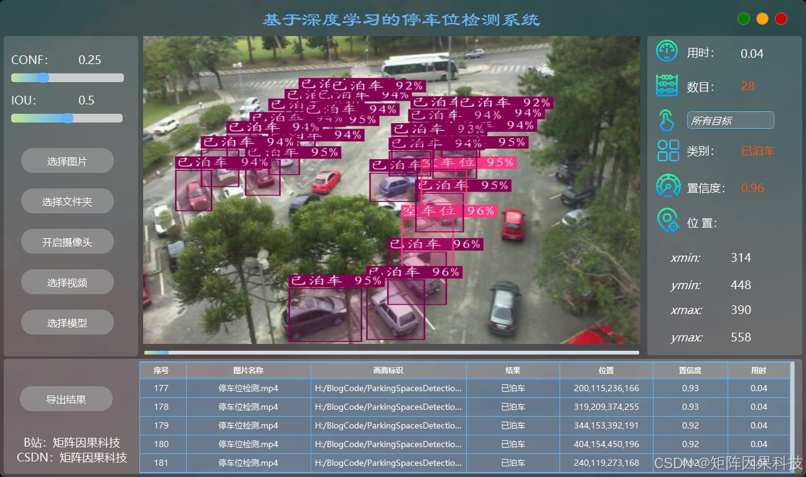This screenshot has height=477, width=806.
Task: Click the gauge icon beside 置信度
Action: pos(667,185)
